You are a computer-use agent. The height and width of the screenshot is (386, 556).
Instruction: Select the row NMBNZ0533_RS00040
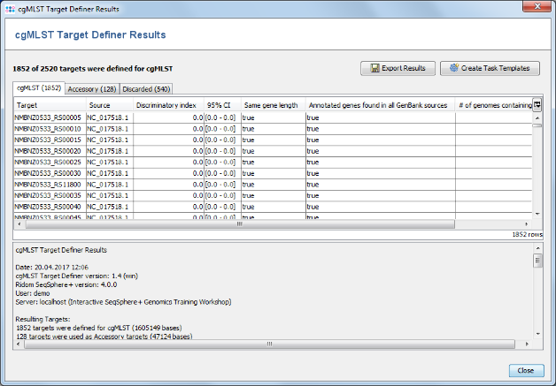pyautogui.click(x=273, y=207)
